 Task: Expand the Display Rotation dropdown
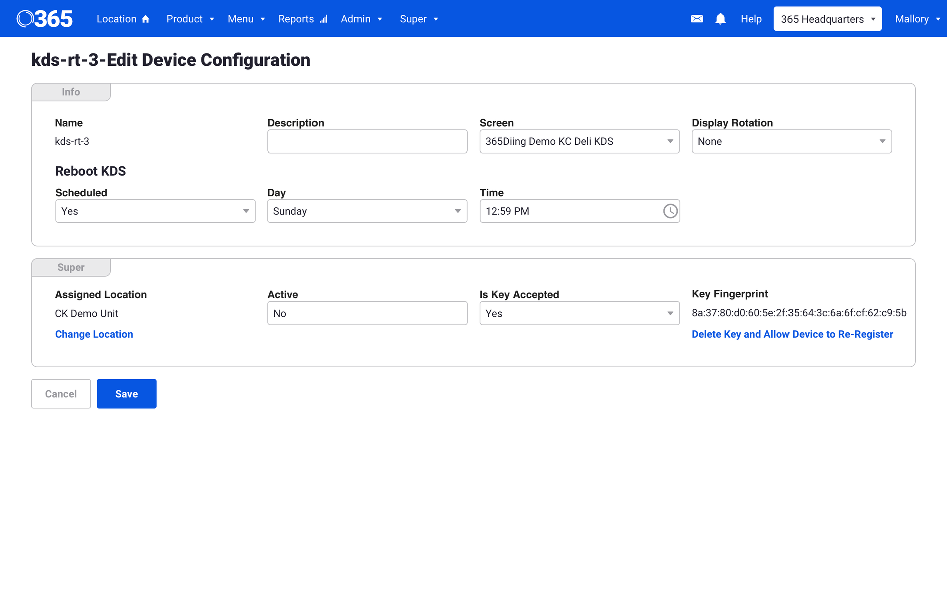(791, 141)
